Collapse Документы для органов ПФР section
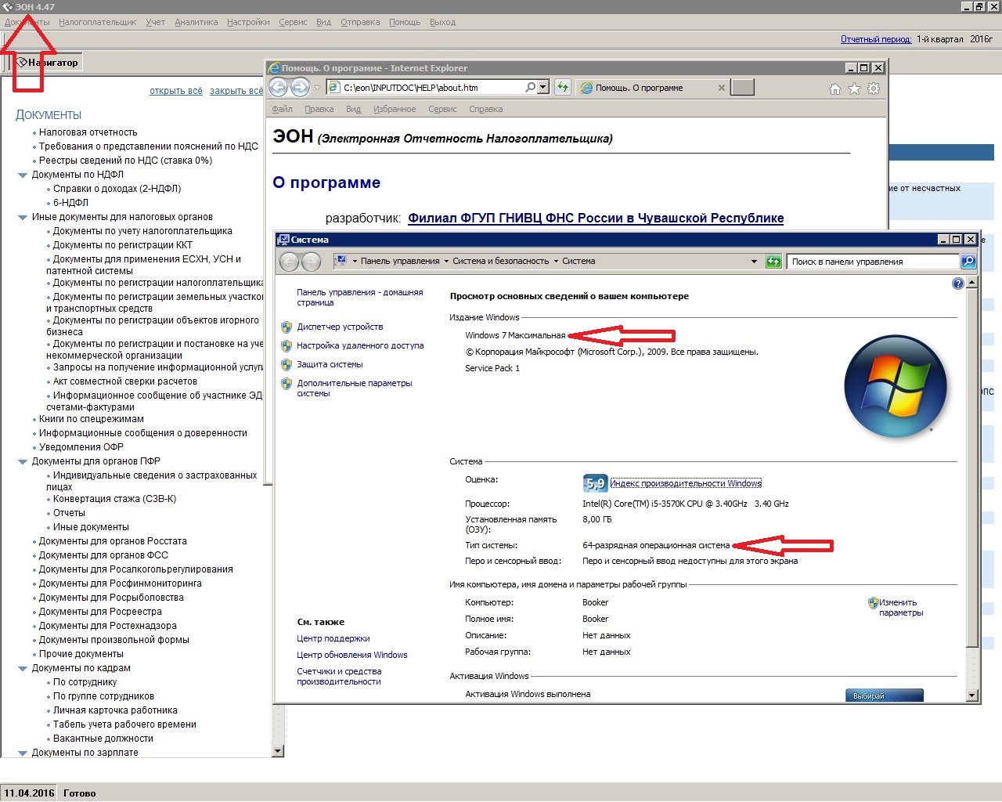 (x=23, y=462)
